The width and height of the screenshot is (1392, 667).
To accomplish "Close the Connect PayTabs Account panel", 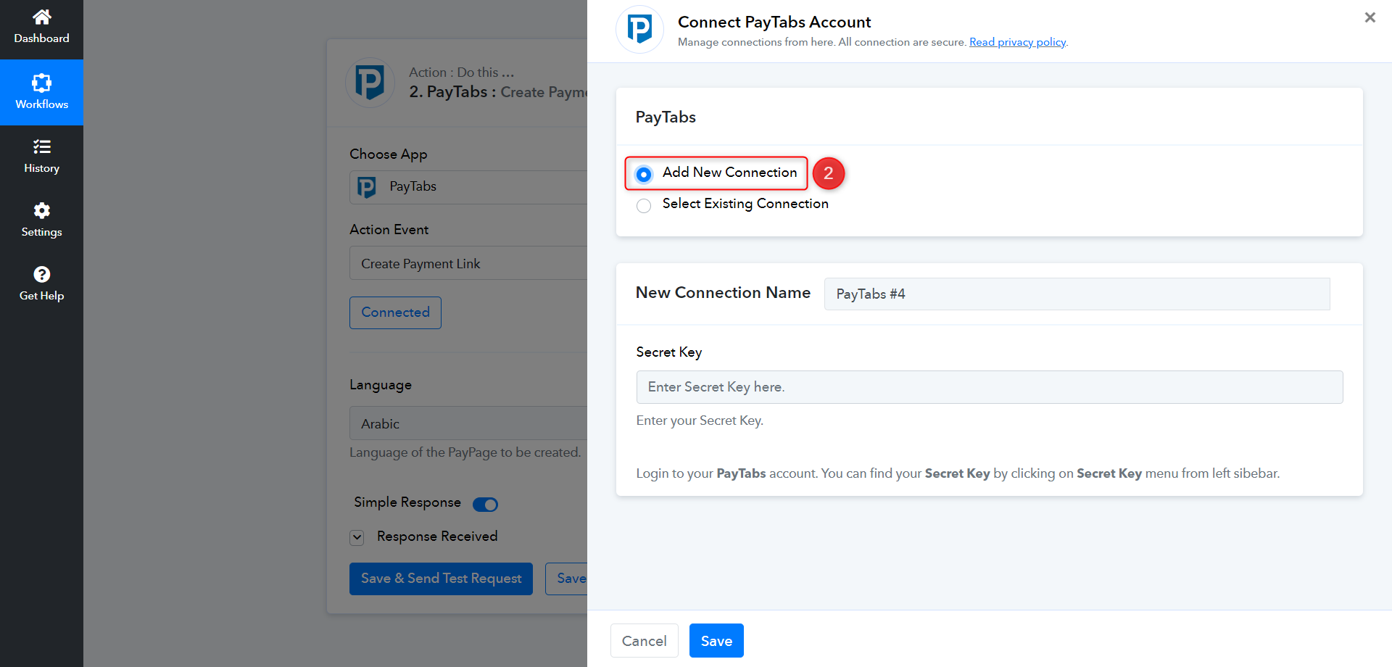I will tap(1370, 17).
